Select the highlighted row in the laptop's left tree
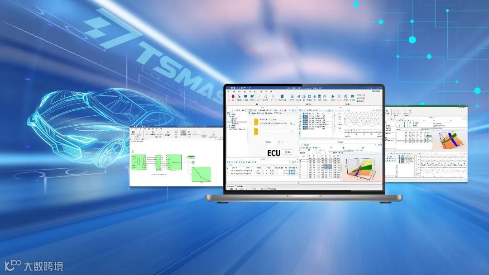 tap(237, 122)
